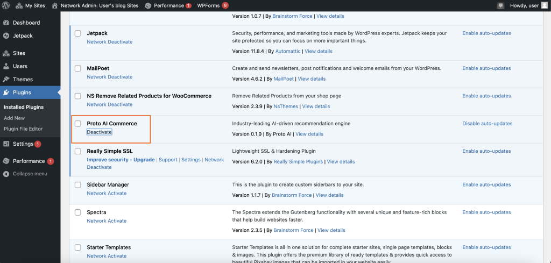This screenshot has height=263, width=551.
Task: Click the Collapse menu arrow icon
Action: tap(6, 174)
